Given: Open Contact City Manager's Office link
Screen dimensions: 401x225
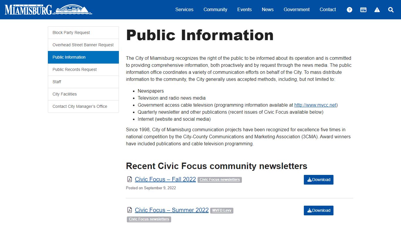Looking at the screenshot, I should point(83,106).
